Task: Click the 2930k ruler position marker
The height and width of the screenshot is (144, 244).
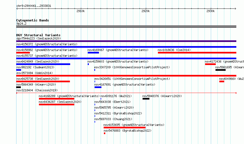Action: point(211,11)
